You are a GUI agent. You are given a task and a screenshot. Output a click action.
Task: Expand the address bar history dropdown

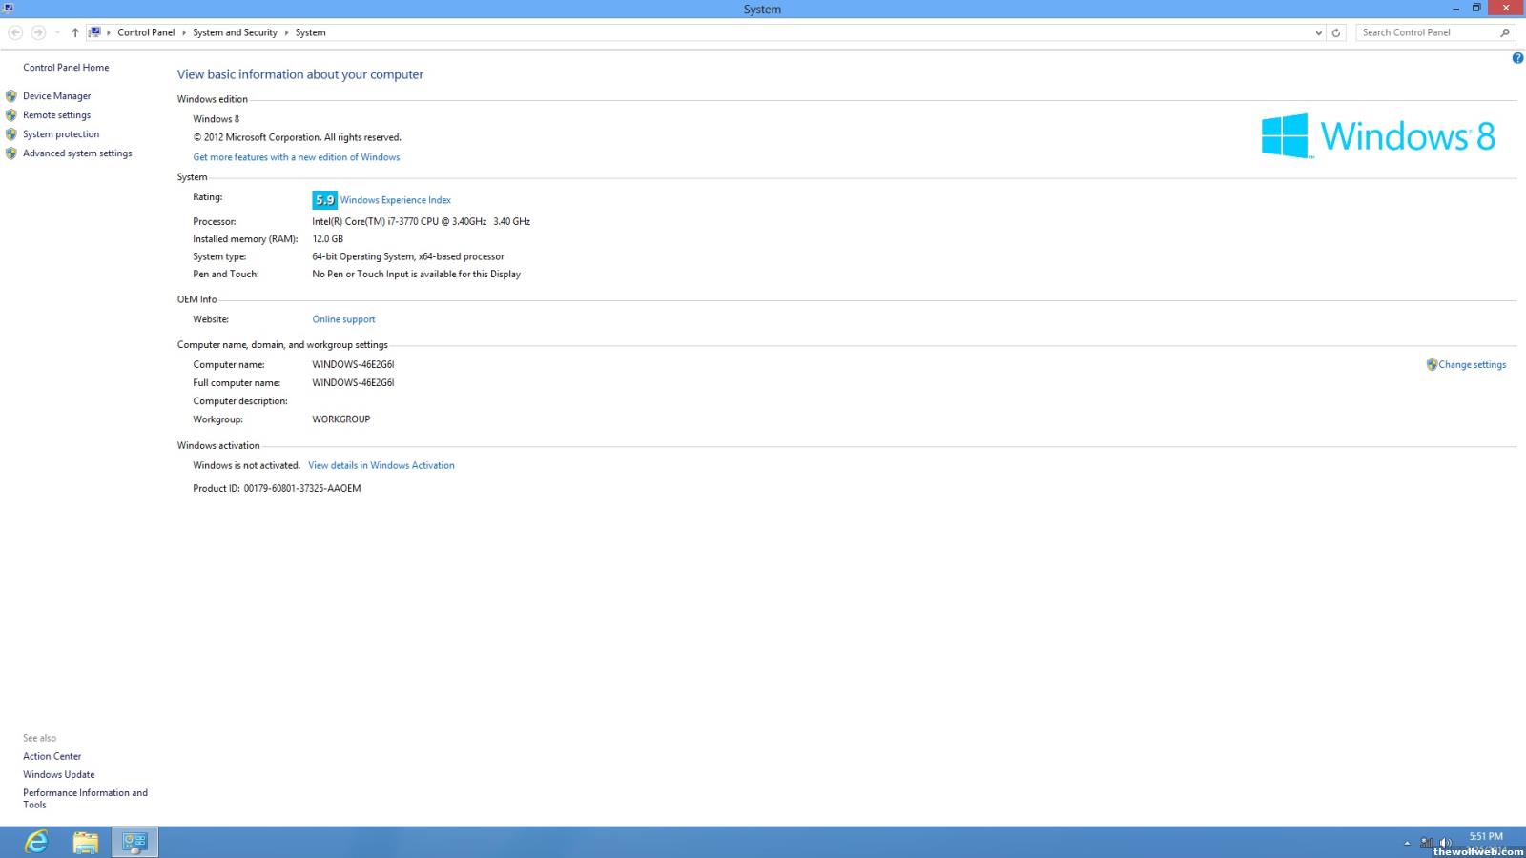click(x=1318, y=32)
